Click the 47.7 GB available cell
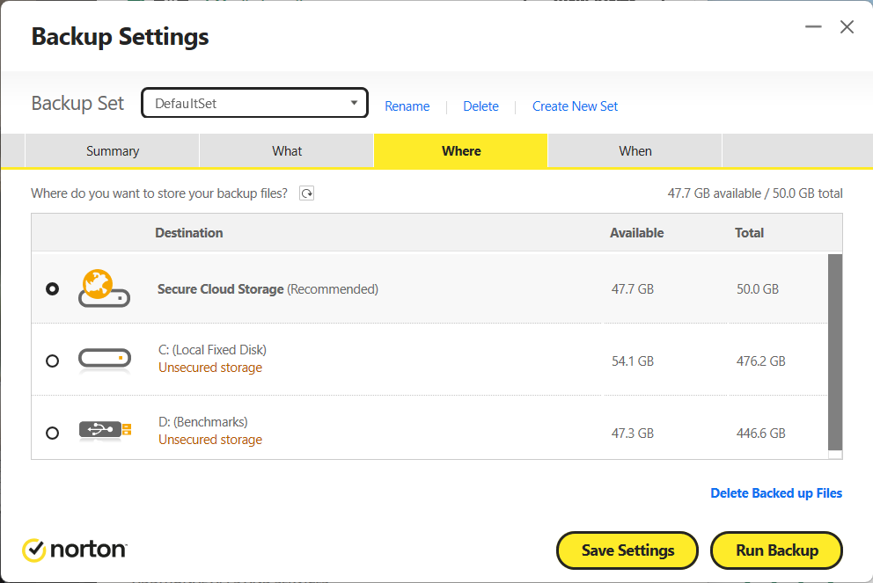The image size is (873, 583). 633,289
